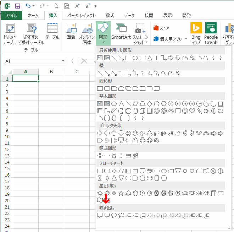The image size is (234, 232).
Task: Select cell A1
Action: [26, 79]
